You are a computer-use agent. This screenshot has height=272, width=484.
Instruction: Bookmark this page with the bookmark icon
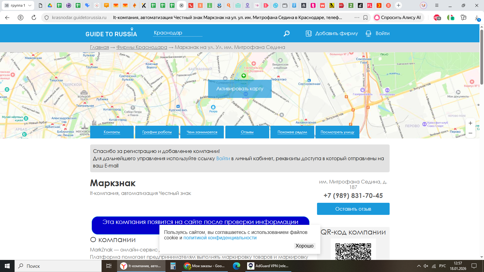click(365, 18)
